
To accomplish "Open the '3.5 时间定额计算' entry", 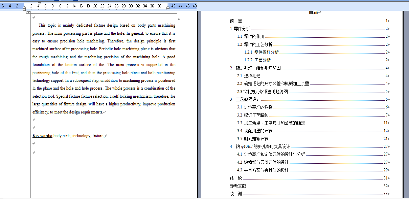I will [313, 139].
